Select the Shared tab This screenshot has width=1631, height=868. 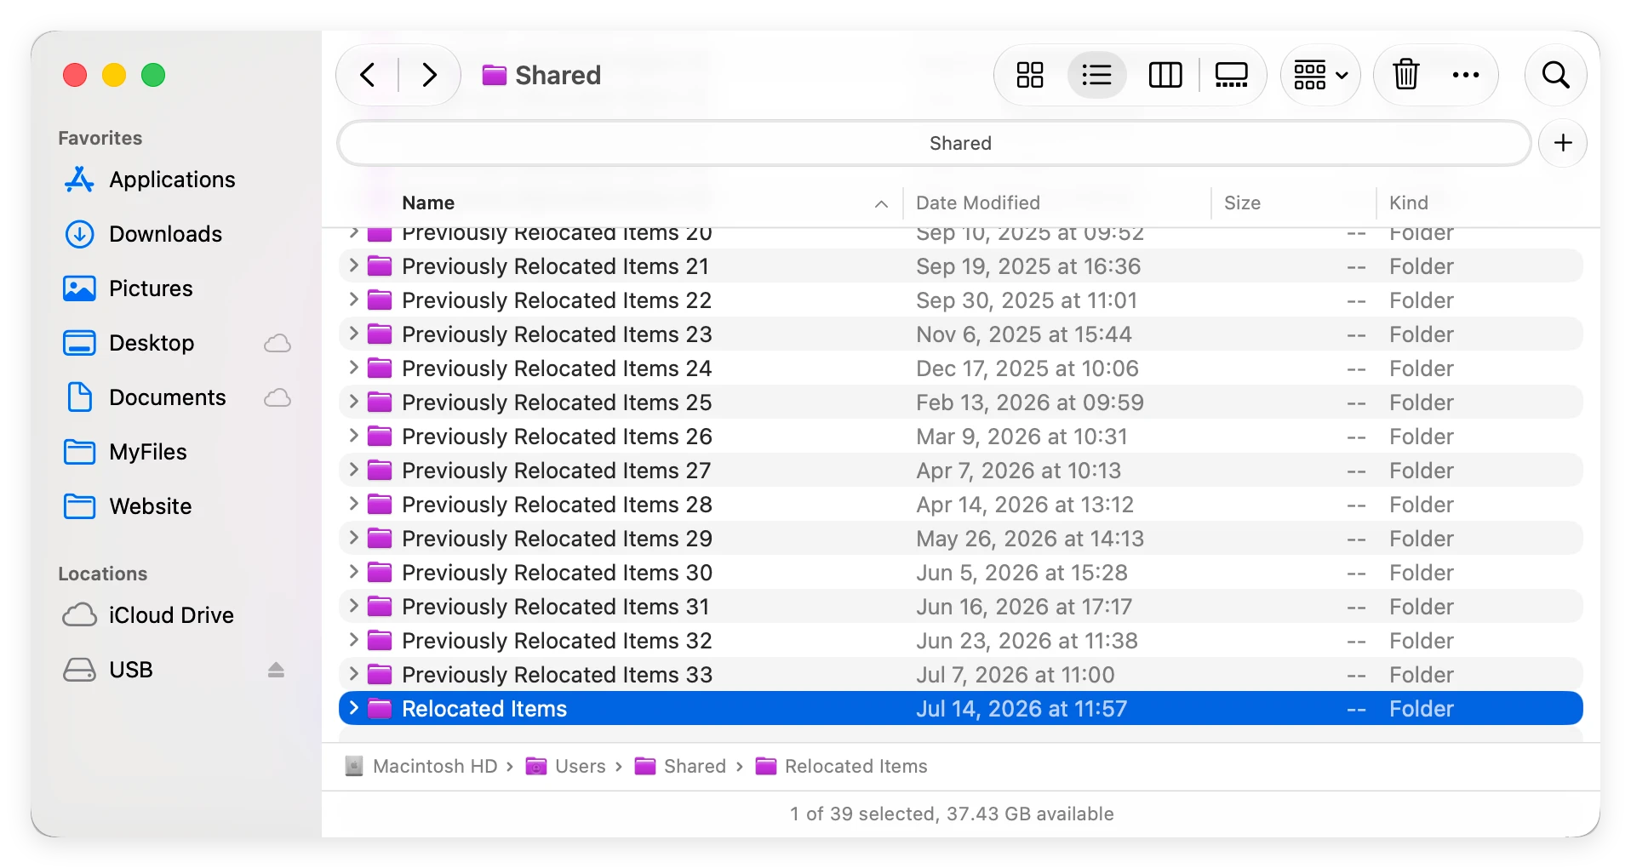[935, 143]
